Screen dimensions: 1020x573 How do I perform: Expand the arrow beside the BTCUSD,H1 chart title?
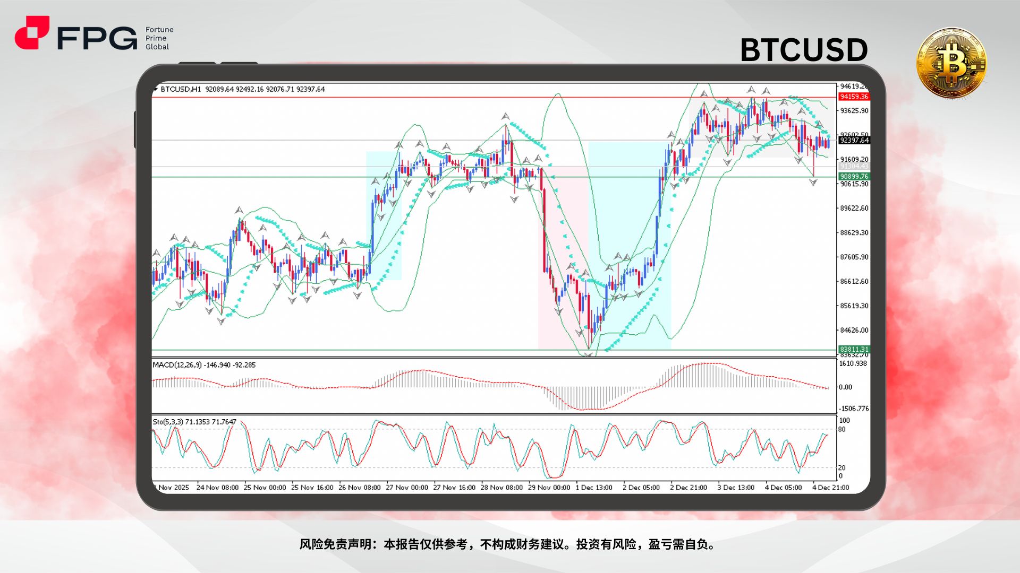click(x=156, y=89)
